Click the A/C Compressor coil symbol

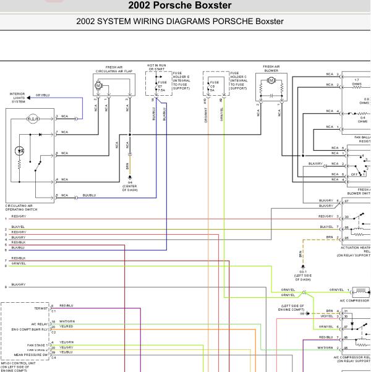(360, 292)
